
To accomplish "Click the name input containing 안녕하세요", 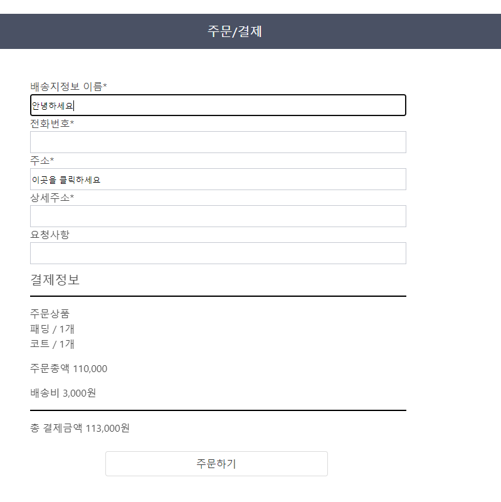I will (217, 105).
